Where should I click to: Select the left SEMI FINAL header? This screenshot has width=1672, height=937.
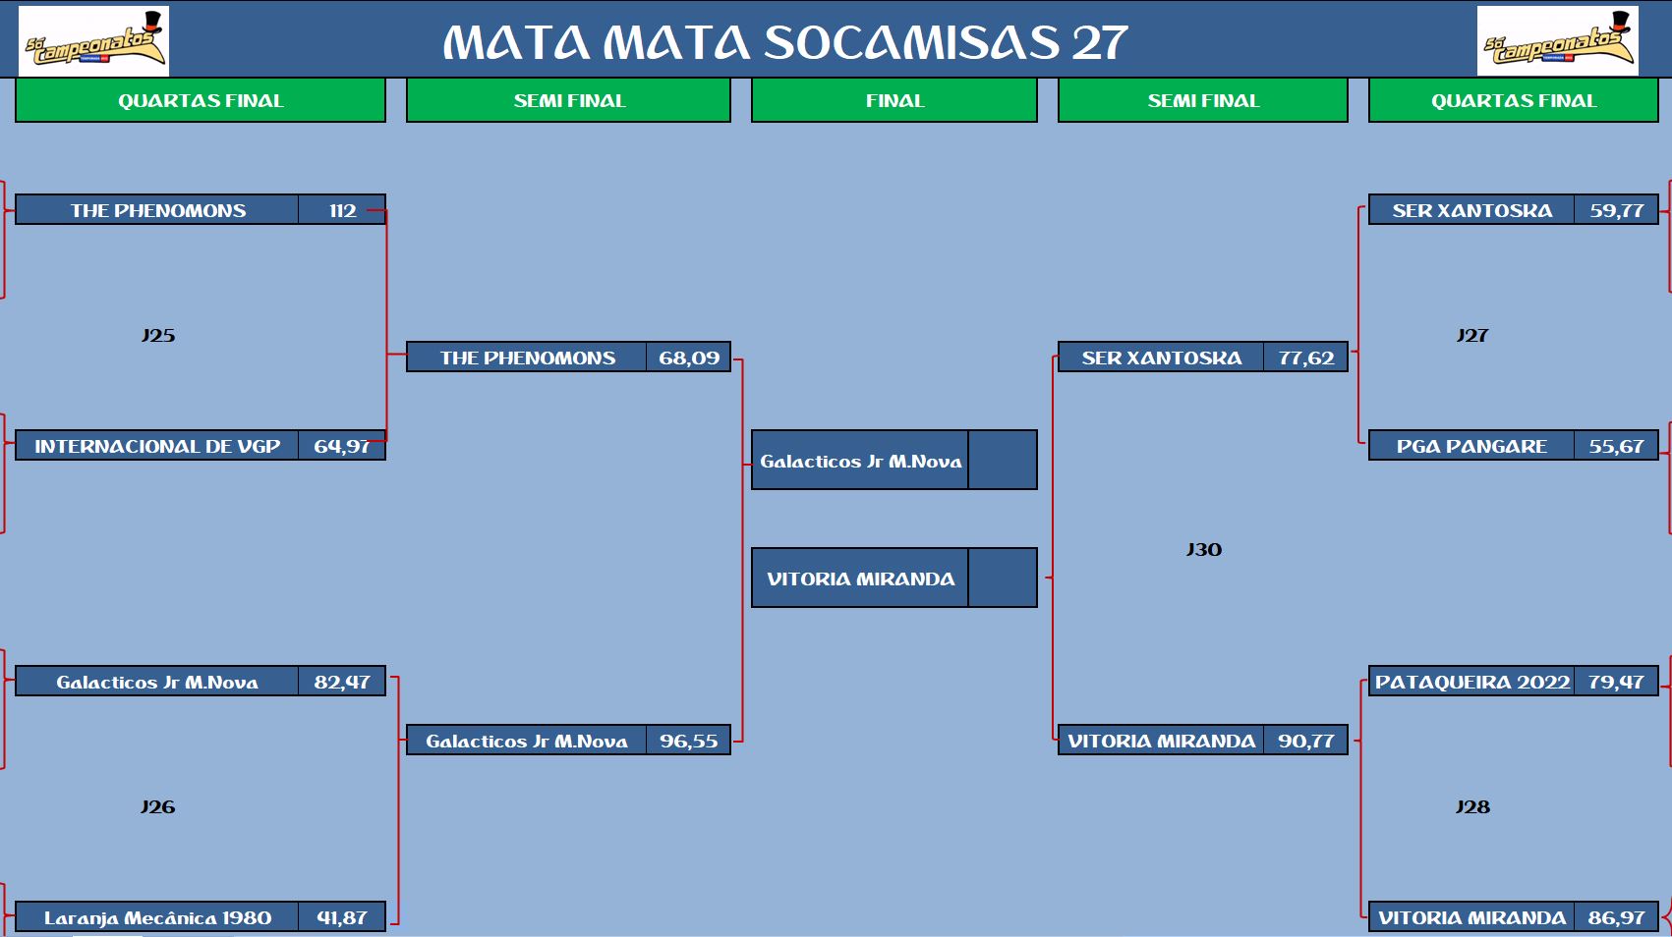(568, 100)
